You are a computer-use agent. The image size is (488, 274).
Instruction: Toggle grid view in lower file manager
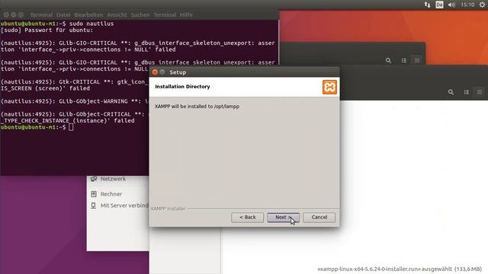coord(480,92)
